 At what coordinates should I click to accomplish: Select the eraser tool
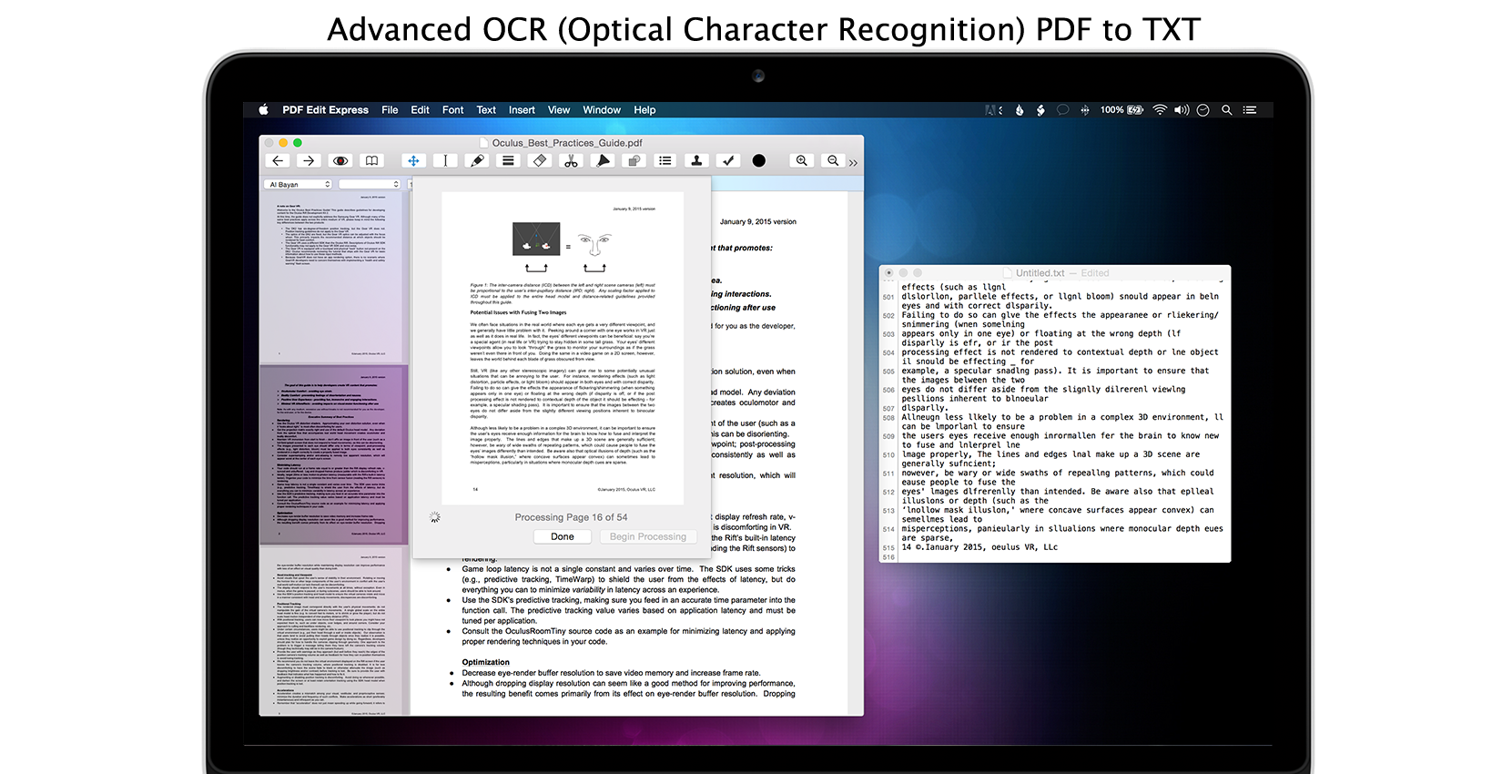click(540, 161)
